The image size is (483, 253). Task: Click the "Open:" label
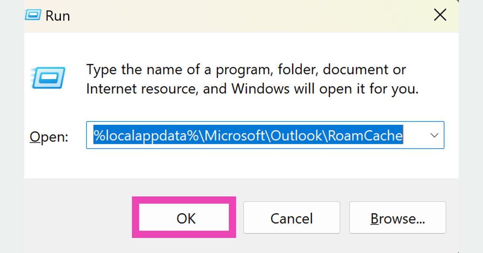(49, 137)
